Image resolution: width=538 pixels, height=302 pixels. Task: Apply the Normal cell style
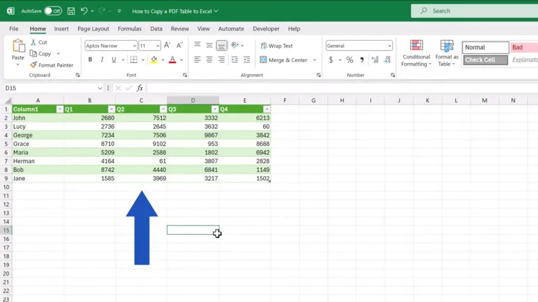tap(485, 47)
